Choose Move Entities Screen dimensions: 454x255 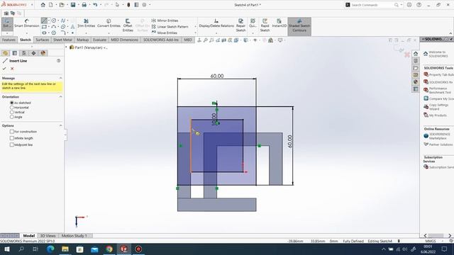click(x=164, y=33)
